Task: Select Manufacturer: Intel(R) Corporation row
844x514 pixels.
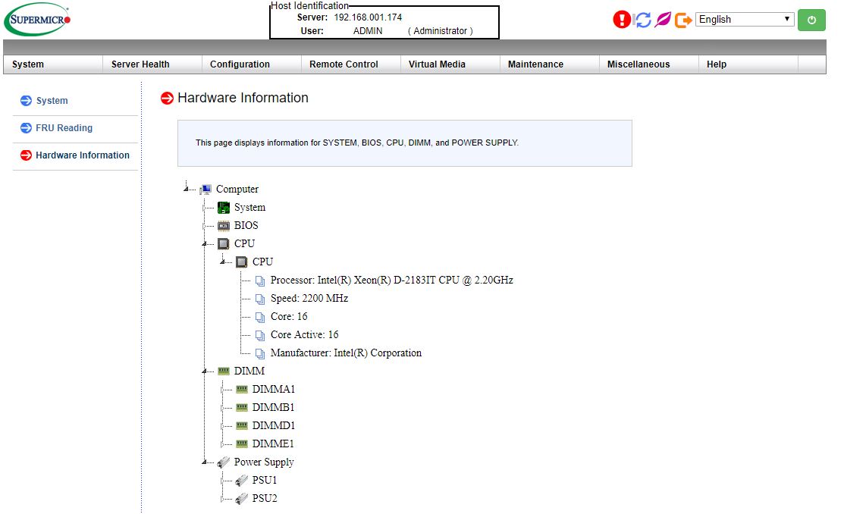Action: pos(346,353)
